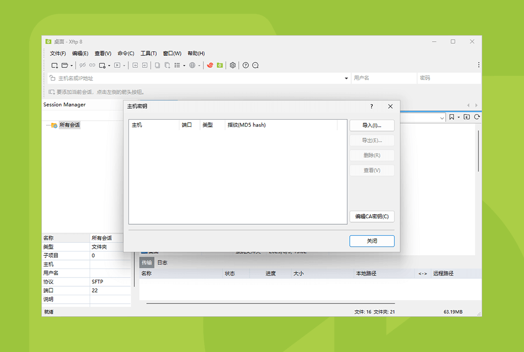
Task: Select 所有会话 in the session tree
Action: click(x=70, y=125)
